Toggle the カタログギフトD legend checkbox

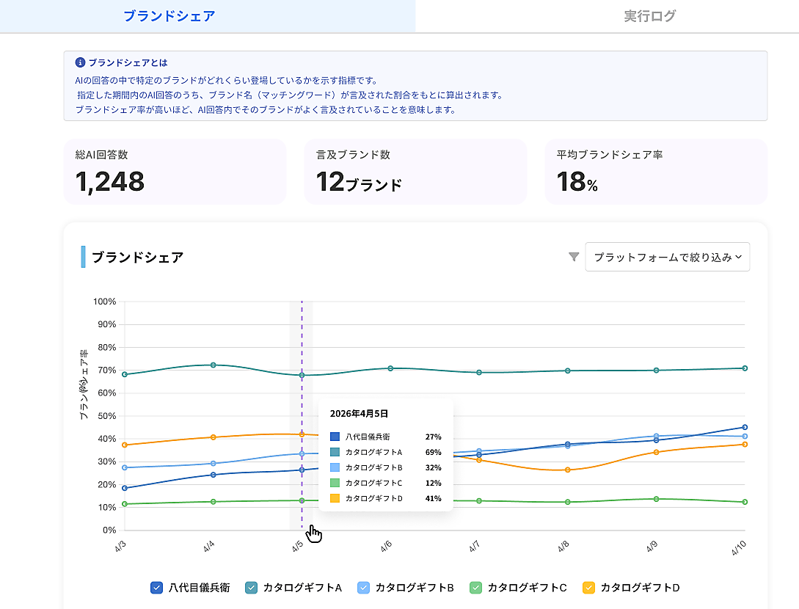point(588,588)
